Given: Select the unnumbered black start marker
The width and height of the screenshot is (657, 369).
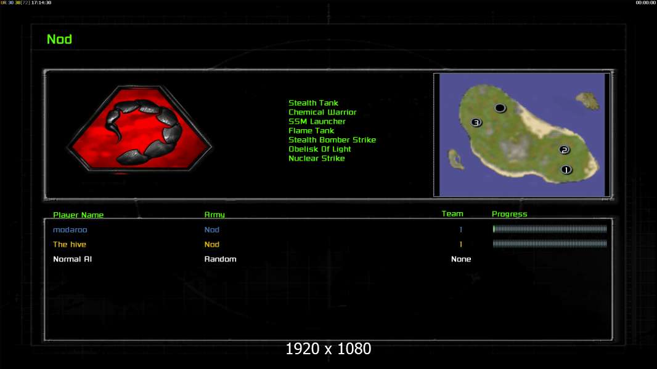Looking at the screenshot, I should pos(500,108).
